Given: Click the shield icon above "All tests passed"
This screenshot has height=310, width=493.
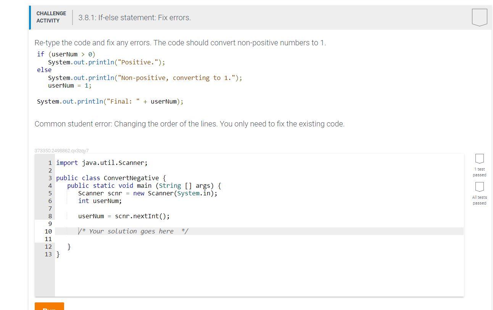Looking at the screenshot, I should click(479, 187).
